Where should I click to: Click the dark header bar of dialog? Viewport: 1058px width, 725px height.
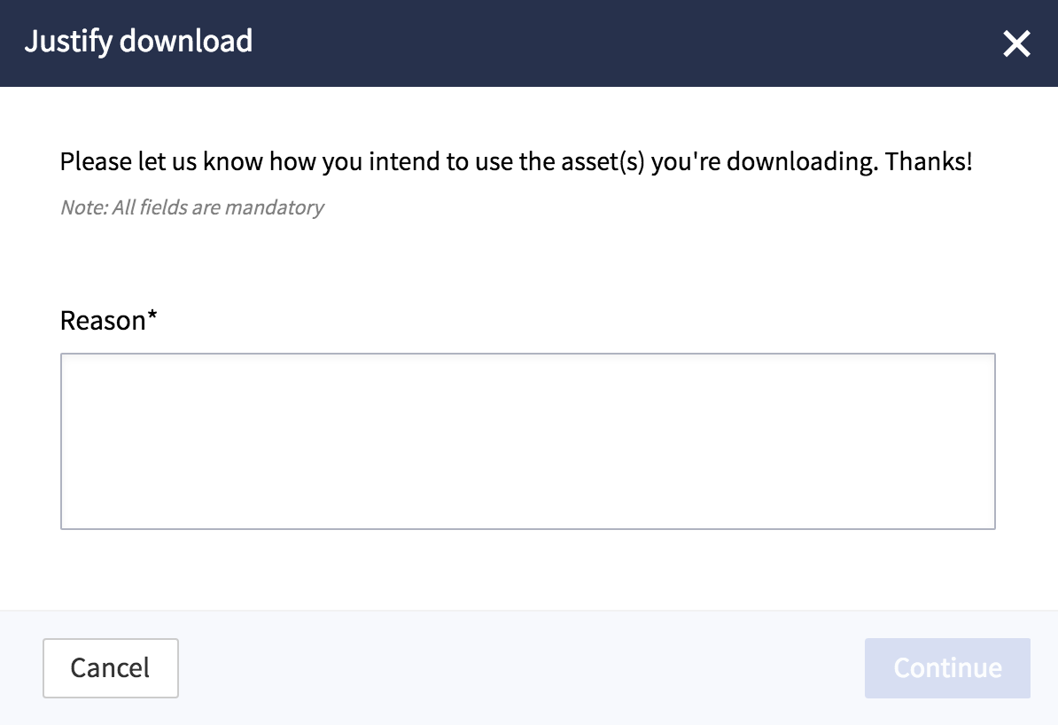pos(529,43)
